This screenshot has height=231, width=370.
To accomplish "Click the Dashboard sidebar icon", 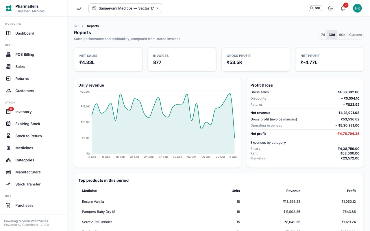I will pos(8,33).
